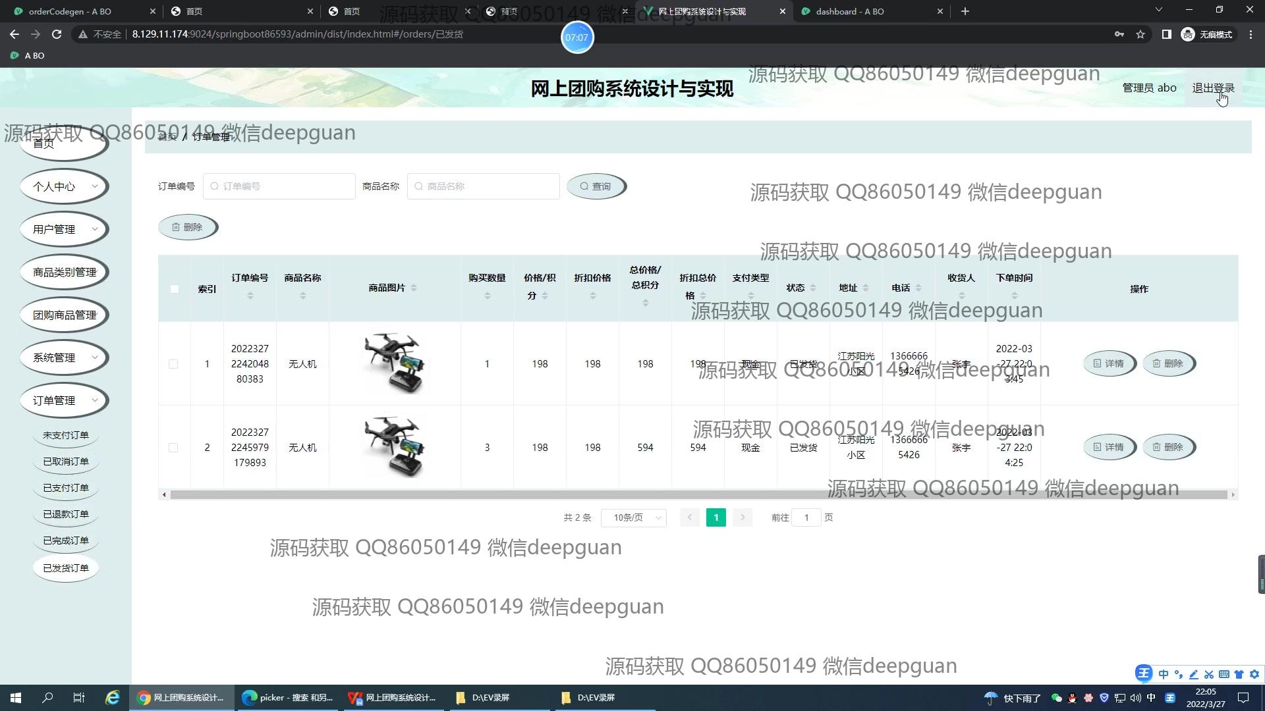
Task: Expand the 个人中心 sidebar menu
Action: 64,186
